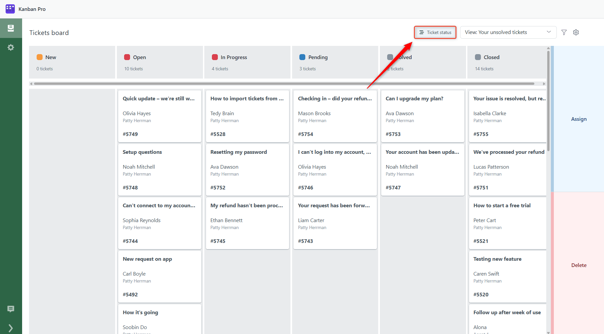Image resolution: width=604 pixels, height=334 pixels.
Task: Expand the sidebar using the chevron arrow
Action: (11, 328)
